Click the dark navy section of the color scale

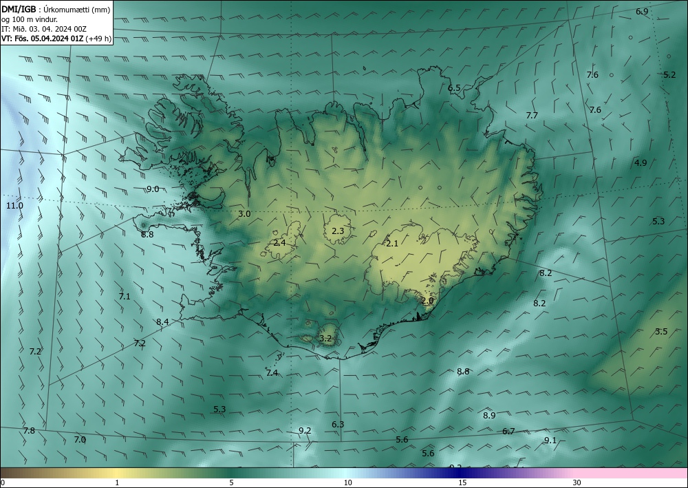click(458, 473)
